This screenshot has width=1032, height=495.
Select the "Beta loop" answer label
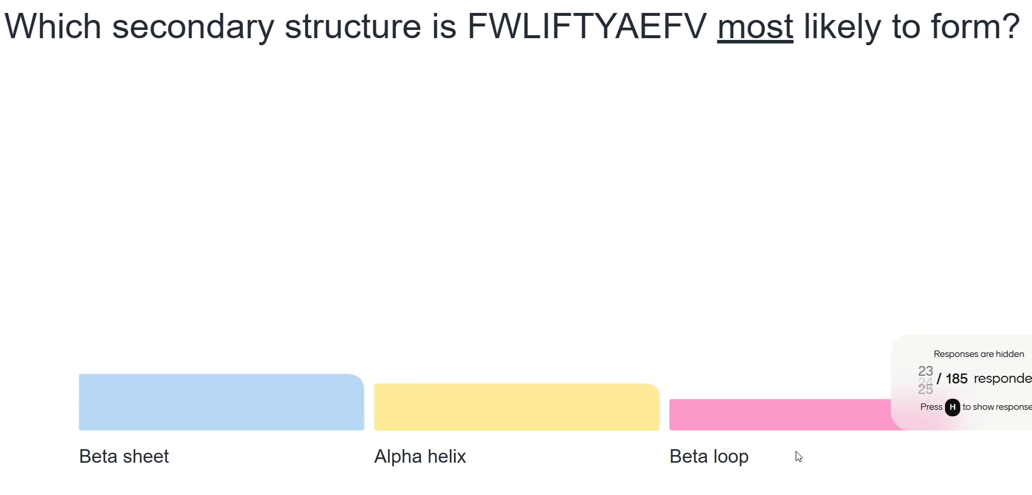click(709, 456)
